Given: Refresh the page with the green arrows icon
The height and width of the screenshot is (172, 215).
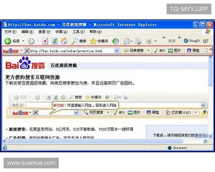Looking at the screenshot, I should [x=54, y=41].
